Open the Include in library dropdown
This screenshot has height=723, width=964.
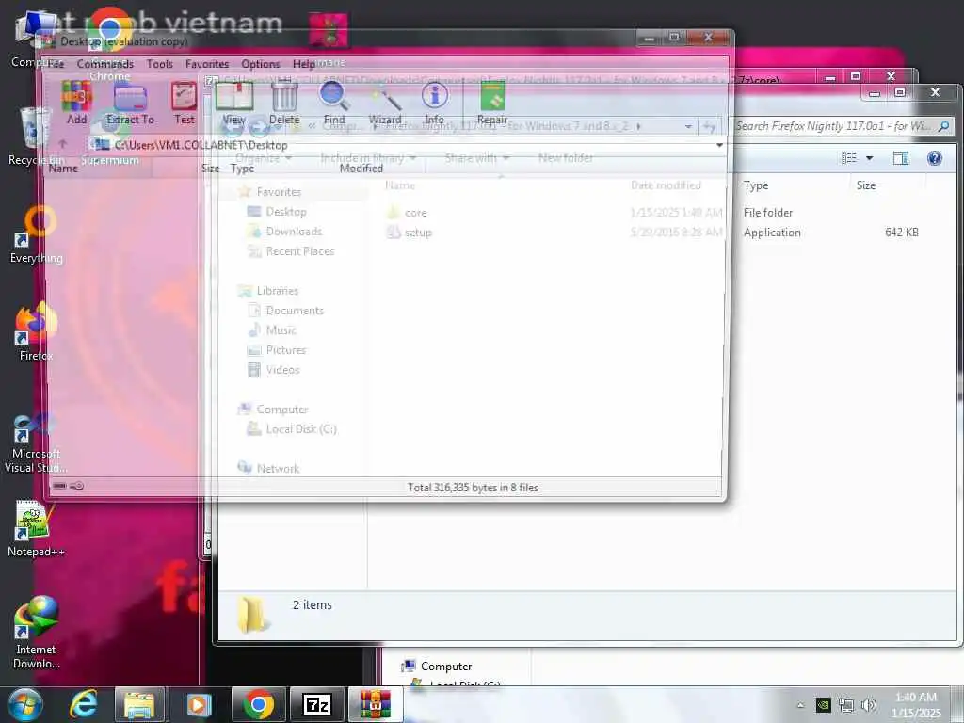pyautogui.click(x=368, y=158)
